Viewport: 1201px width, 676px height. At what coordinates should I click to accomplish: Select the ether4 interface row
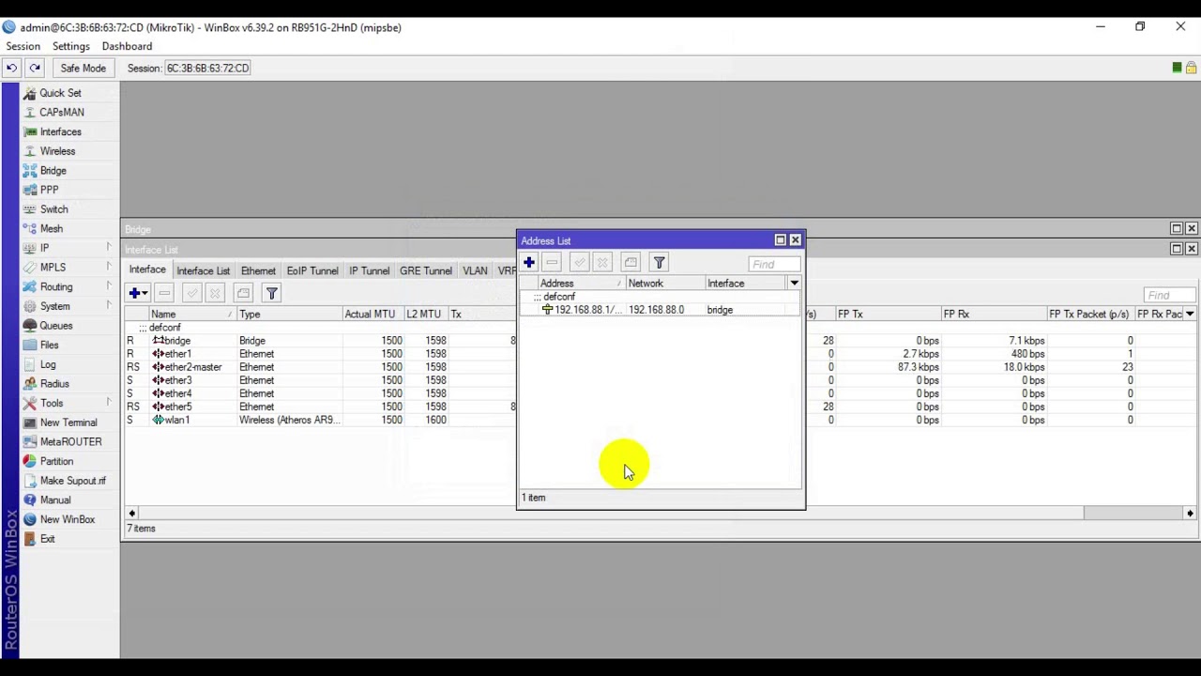[x=321, y=393]
